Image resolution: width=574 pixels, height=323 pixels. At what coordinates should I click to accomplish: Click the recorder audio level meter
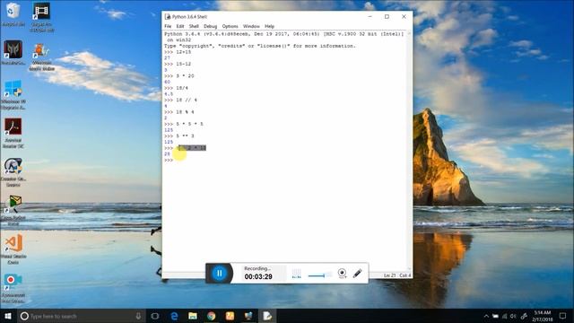[297, 274]
